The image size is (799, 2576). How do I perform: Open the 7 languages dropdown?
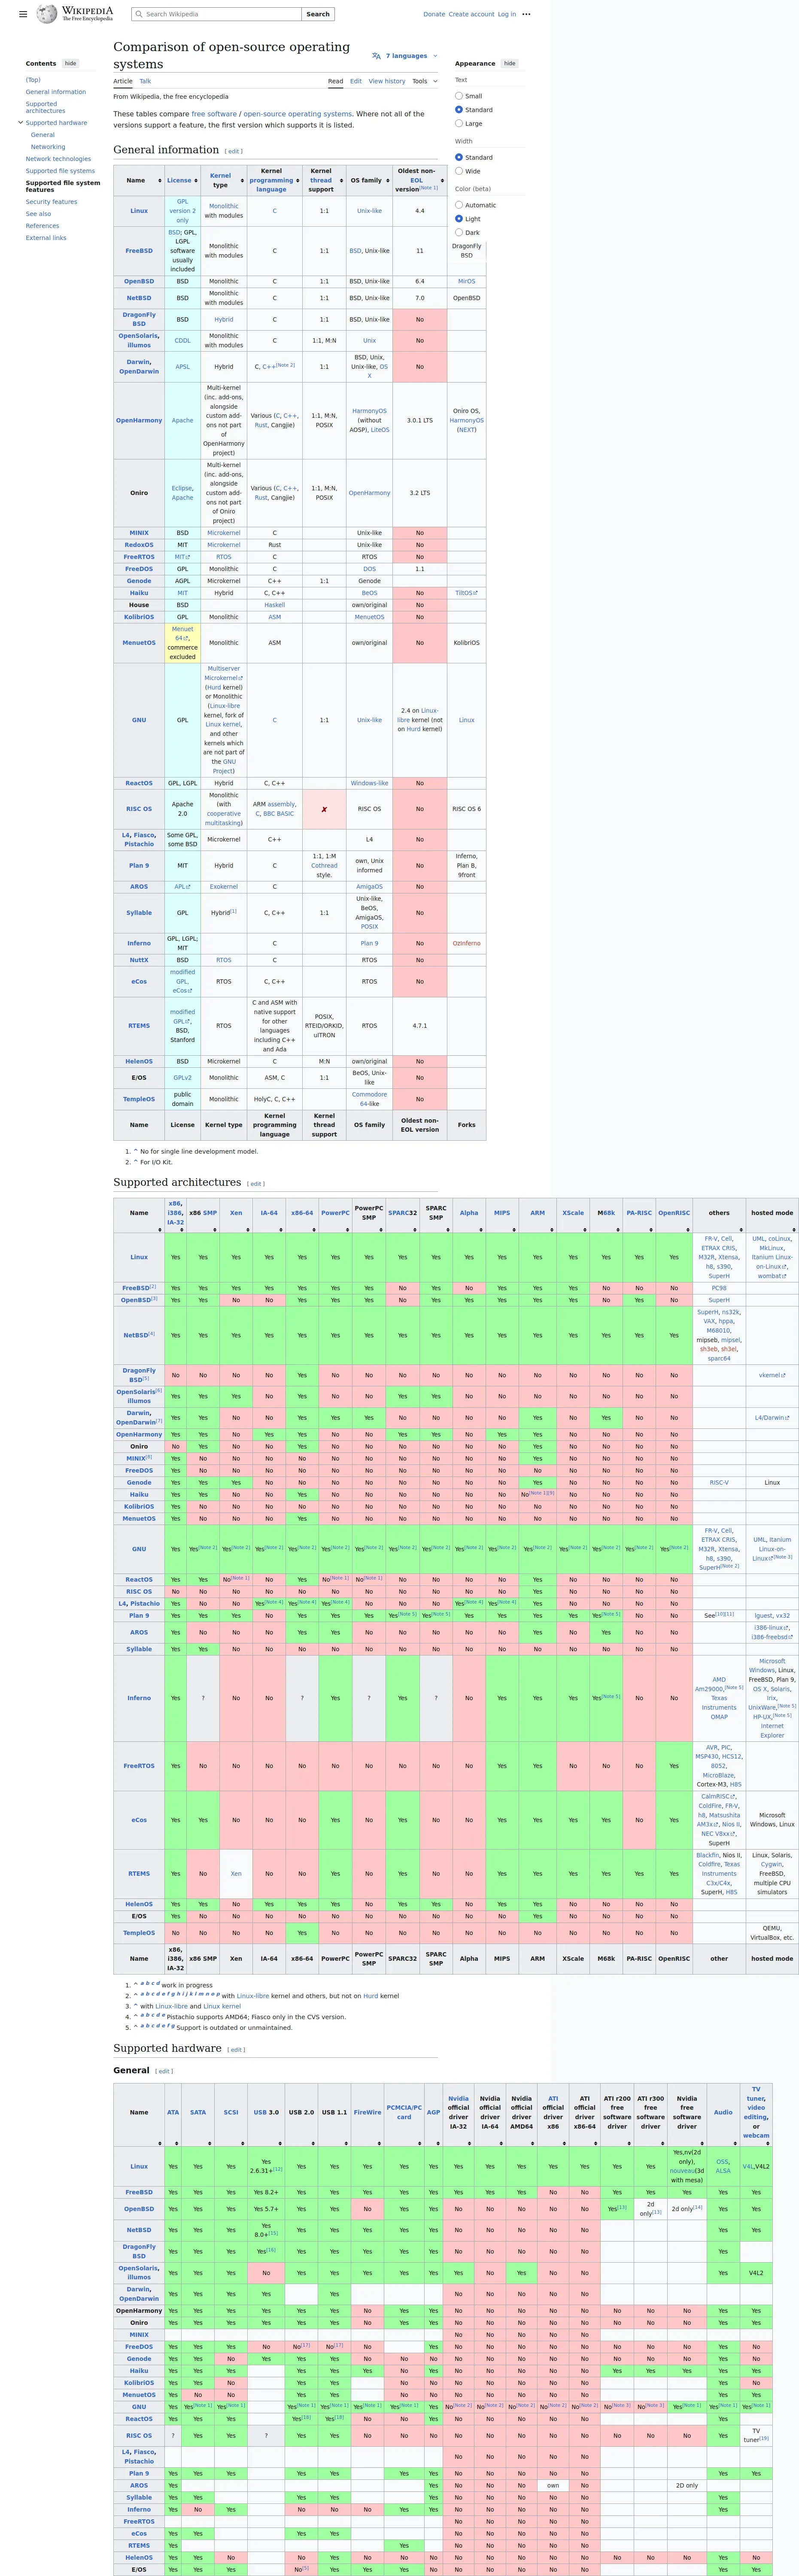[x=404, y=56]
